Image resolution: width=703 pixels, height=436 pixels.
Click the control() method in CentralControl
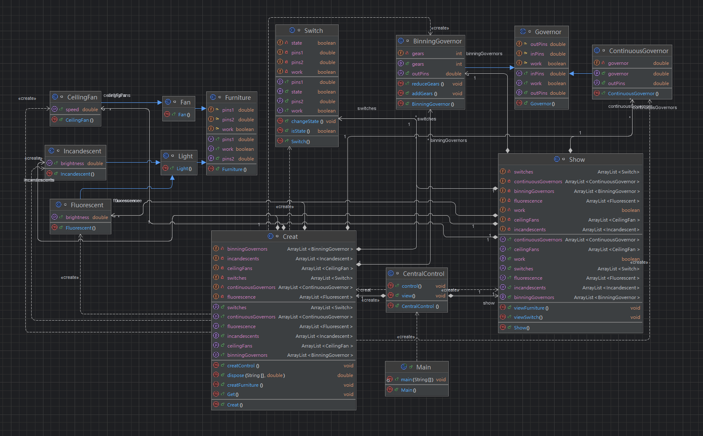coord(417,286)
